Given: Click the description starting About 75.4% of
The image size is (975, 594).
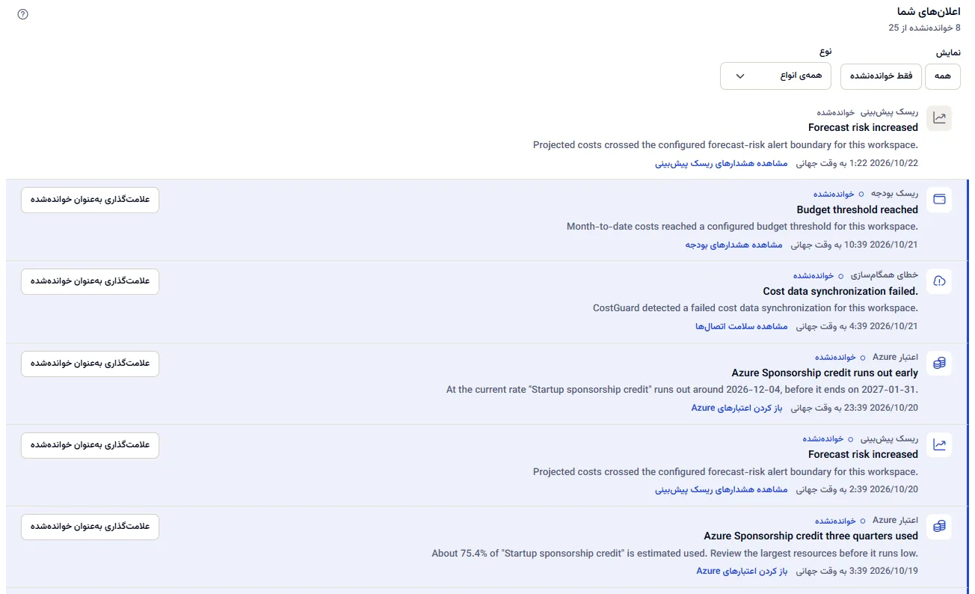Looking at the screenshot, I should tap(674, 554).
